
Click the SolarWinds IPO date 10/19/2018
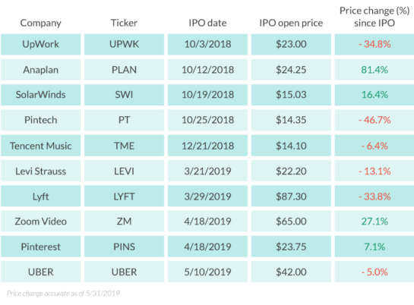[207, 95]
